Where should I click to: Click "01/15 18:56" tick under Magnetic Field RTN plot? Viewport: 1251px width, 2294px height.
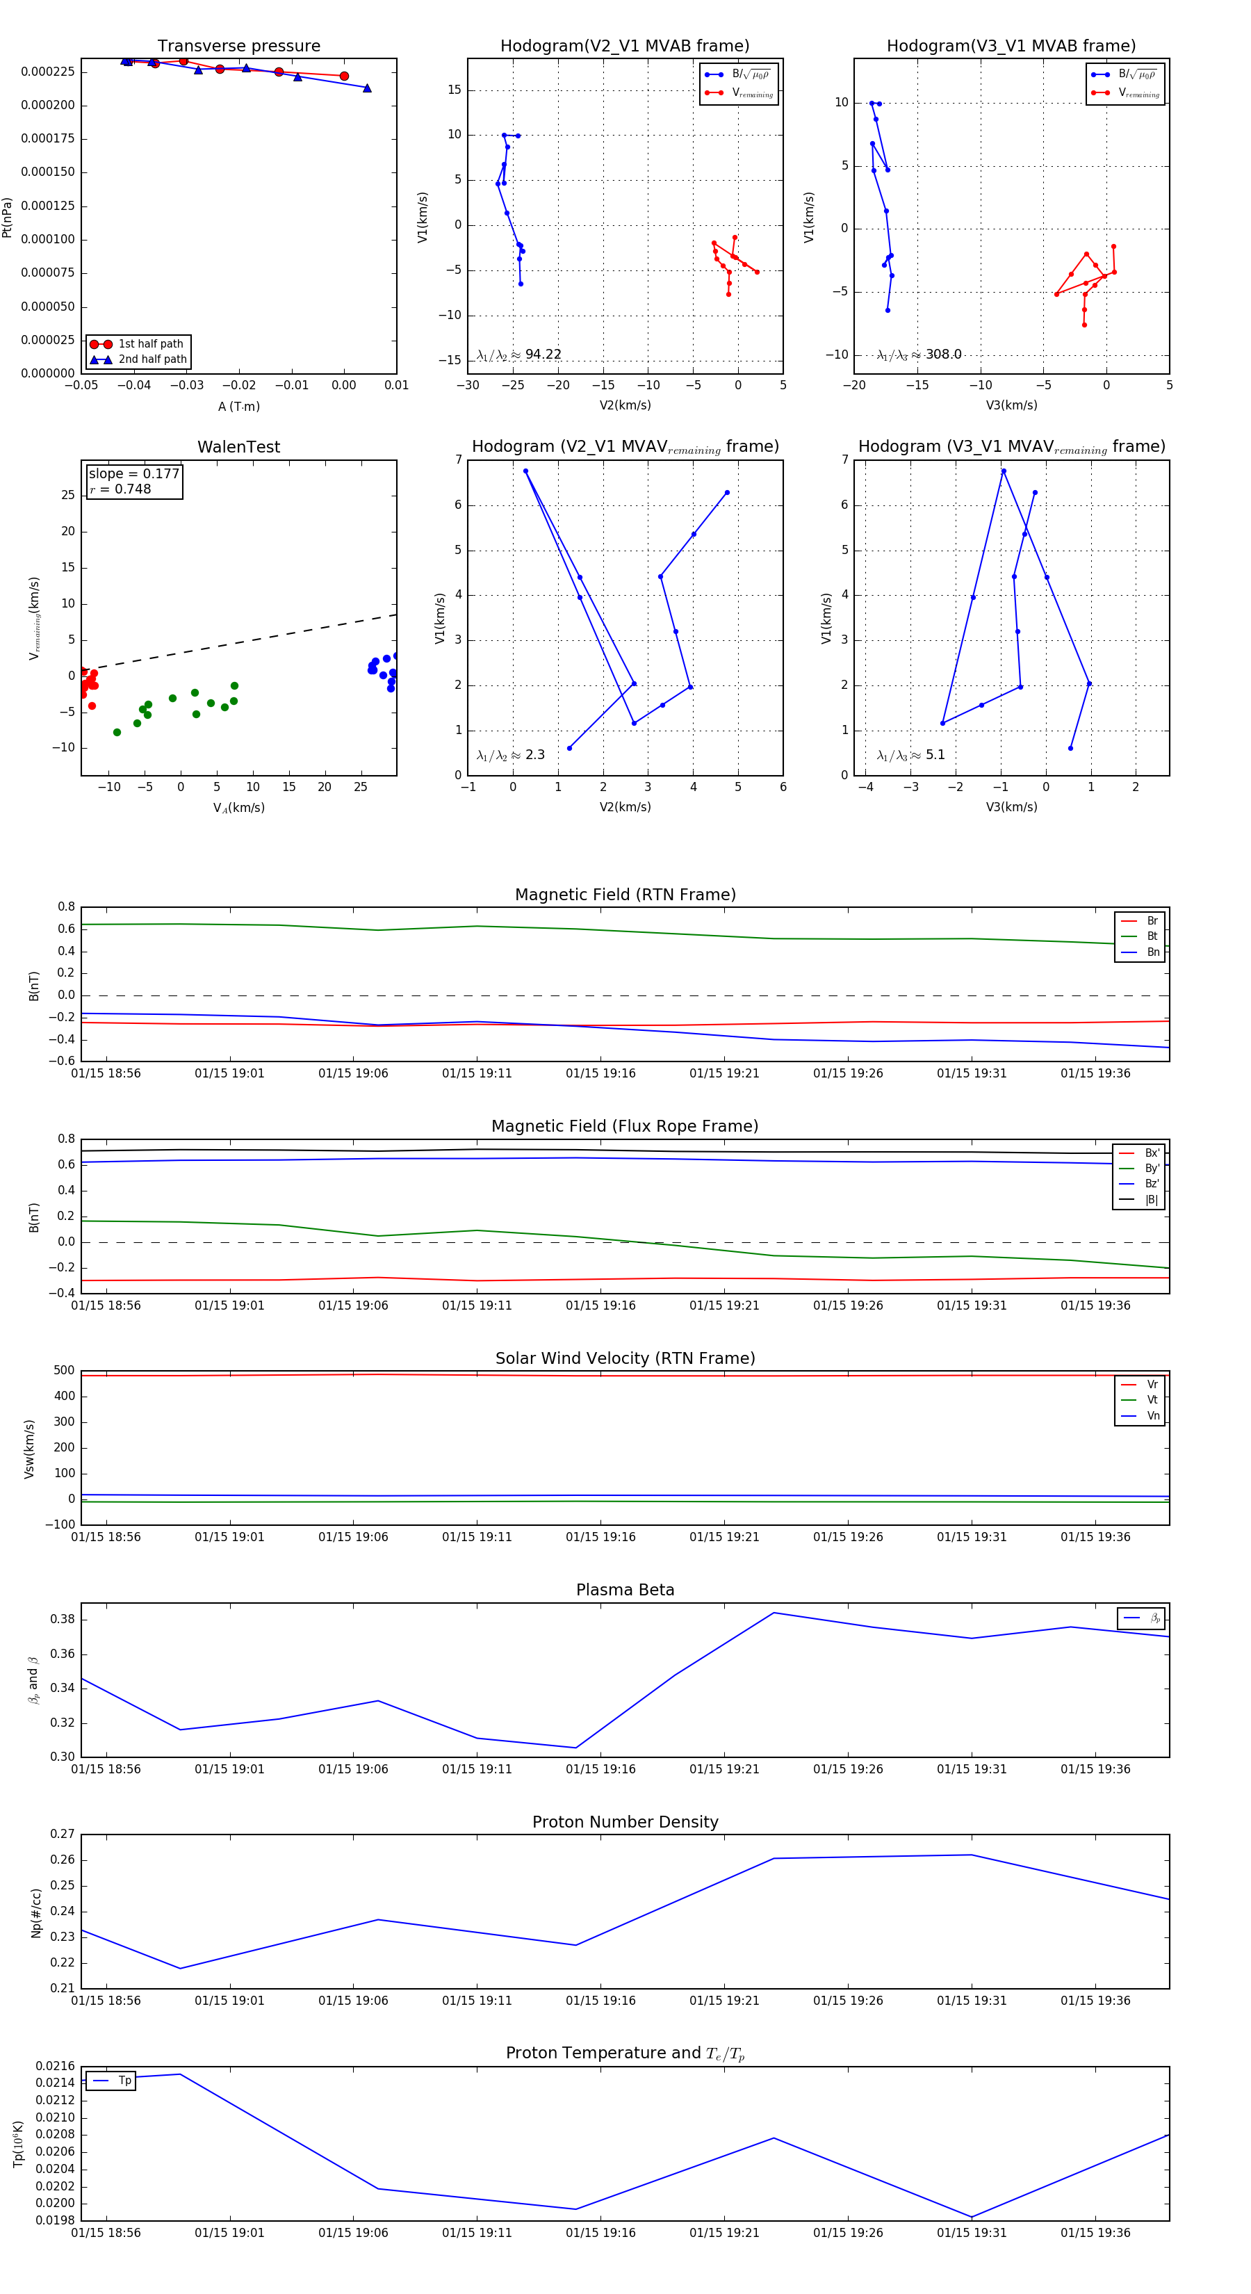click(106, 1073)
